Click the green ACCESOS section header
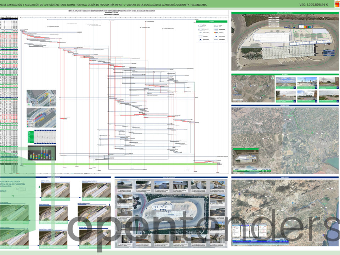 (285, 74)
